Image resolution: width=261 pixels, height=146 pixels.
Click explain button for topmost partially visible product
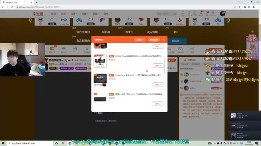point(158,47)
